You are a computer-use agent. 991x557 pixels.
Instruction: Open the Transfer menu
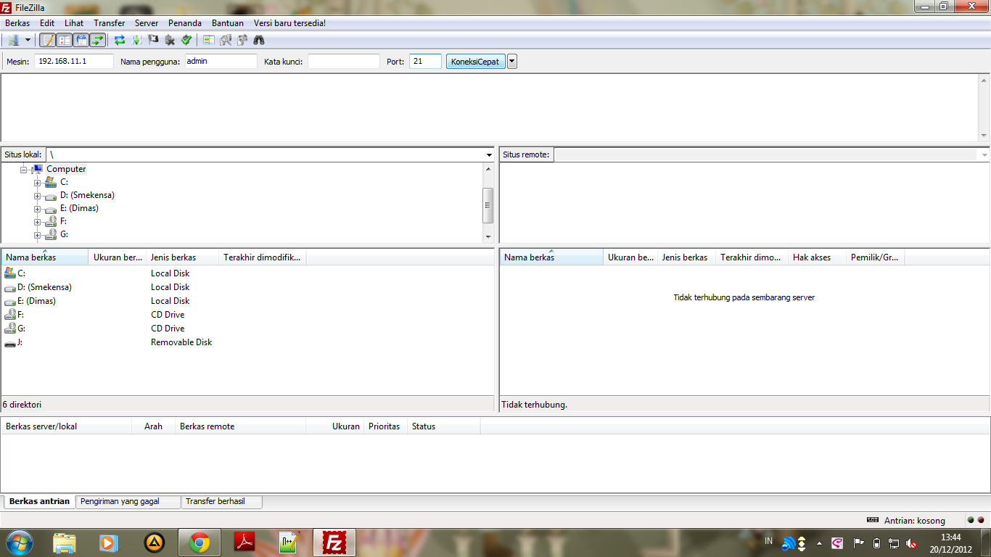pyautogui.click(x=109, y=23)
